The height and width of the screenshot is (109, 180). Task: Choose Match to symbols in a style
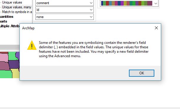pos(17,12)
